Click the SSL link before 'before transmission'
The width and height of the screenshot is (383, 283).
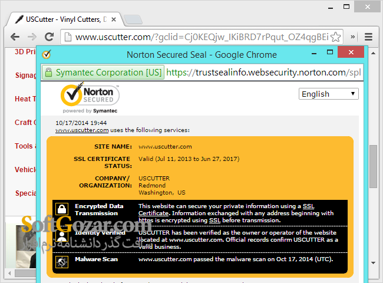(214, 220)
